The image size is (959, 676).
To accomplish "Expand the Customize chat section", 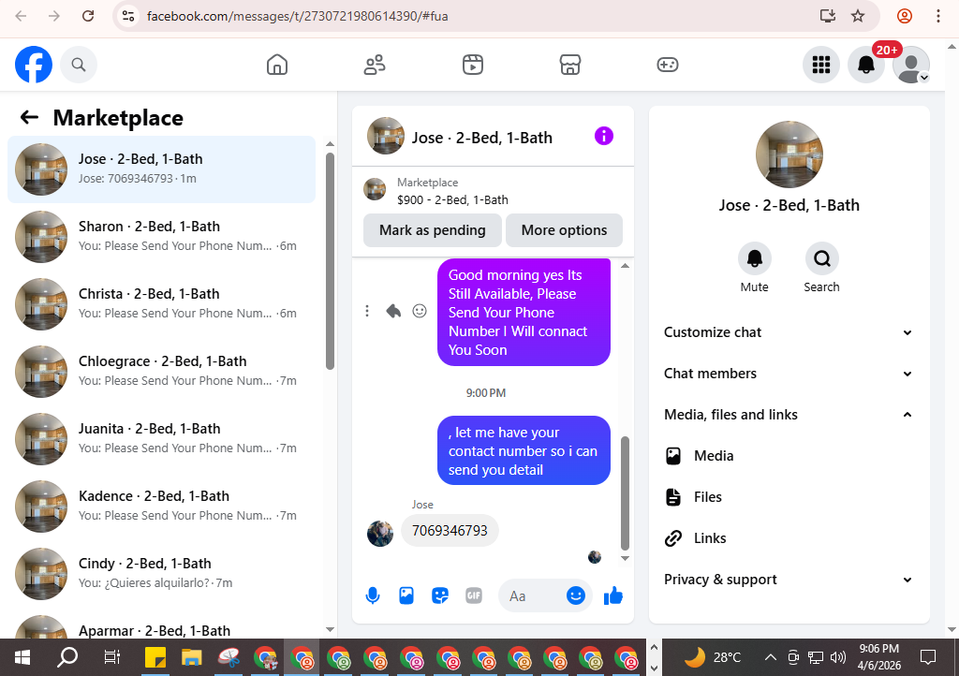I will coord(789,332).
